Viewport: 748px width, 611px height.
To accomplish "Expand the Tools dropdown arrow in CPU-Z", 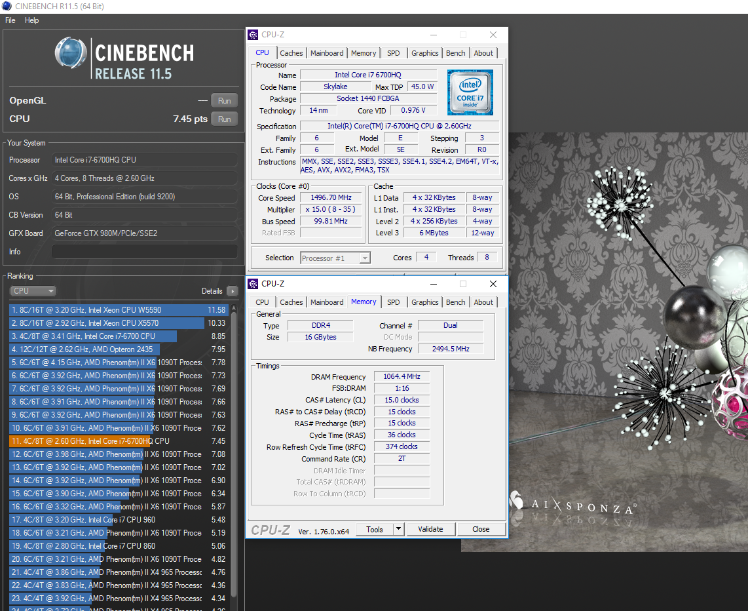I will click(x=399, y=529).
